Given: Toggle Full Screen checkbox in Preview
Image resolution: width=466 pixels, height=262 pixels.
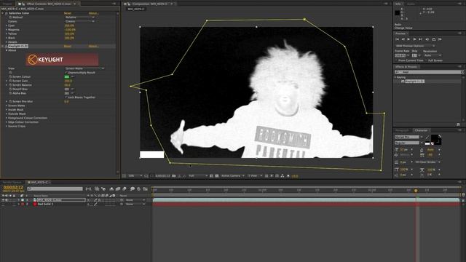Looking at the screenshot, I should coord(426,60).
